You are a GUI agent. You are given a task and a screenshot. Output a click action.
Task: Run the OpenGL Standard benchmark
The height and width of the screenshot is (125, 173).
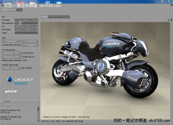pos(11,68)
